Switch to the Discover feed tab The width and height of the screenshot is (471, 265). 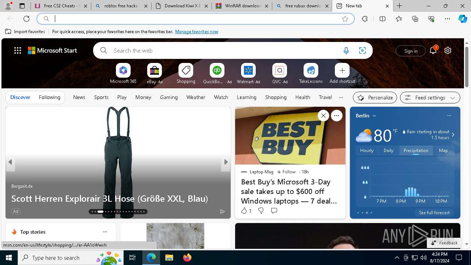pos(20,97)
